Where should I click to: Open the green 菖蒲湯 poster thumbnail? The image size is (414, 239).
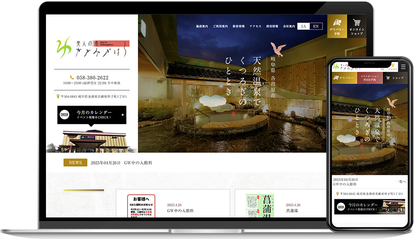(x=260, y=206)
